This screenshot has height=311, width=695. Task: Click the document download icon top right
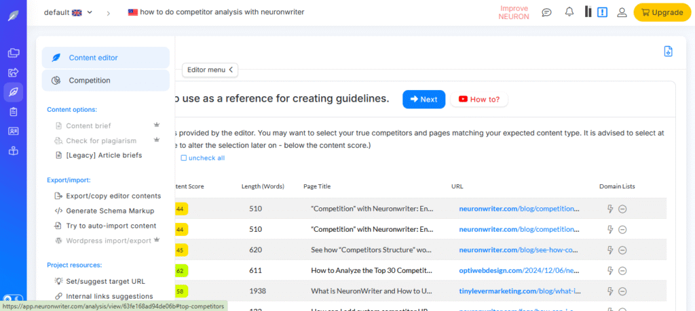[668, 51]
